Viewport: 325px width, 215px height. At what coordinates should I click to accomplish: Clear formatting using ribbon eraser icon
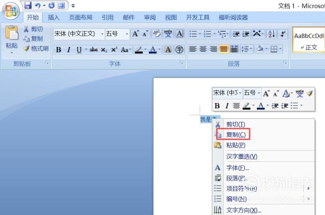coord(157,33)
